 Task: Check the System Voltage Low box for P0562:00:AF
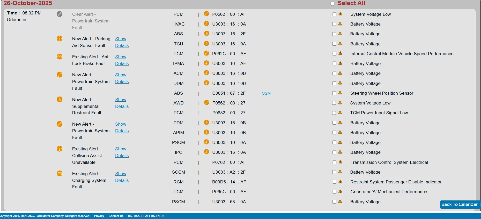(x=334, y=14)
